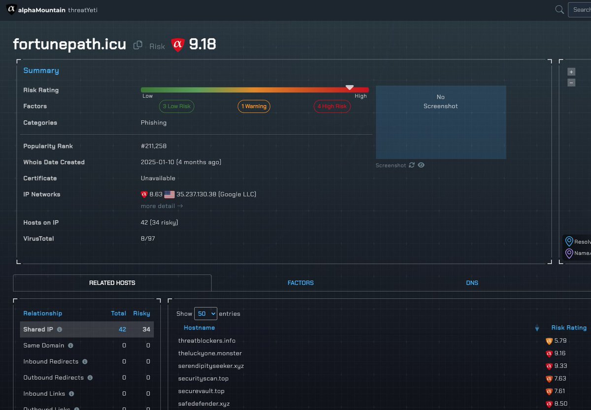
Task: Sort by the Hostname column header
Action: 199,327
